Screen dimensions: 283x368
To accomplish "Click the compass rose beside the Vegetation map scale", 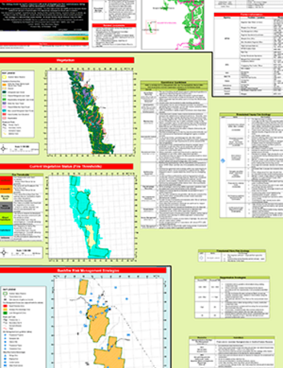I will pos(4,149).
